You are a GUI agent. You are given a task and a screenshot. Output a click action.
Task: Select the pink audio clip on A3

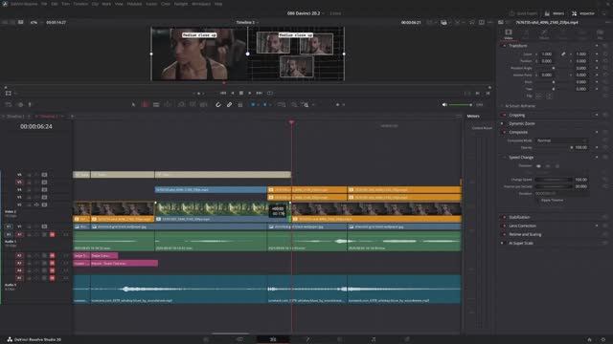125,264
